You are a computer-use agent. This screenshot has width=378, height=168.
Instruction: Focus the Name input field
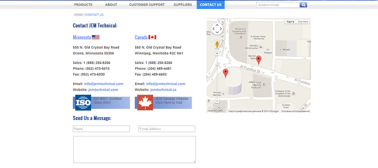pos(101,129)
